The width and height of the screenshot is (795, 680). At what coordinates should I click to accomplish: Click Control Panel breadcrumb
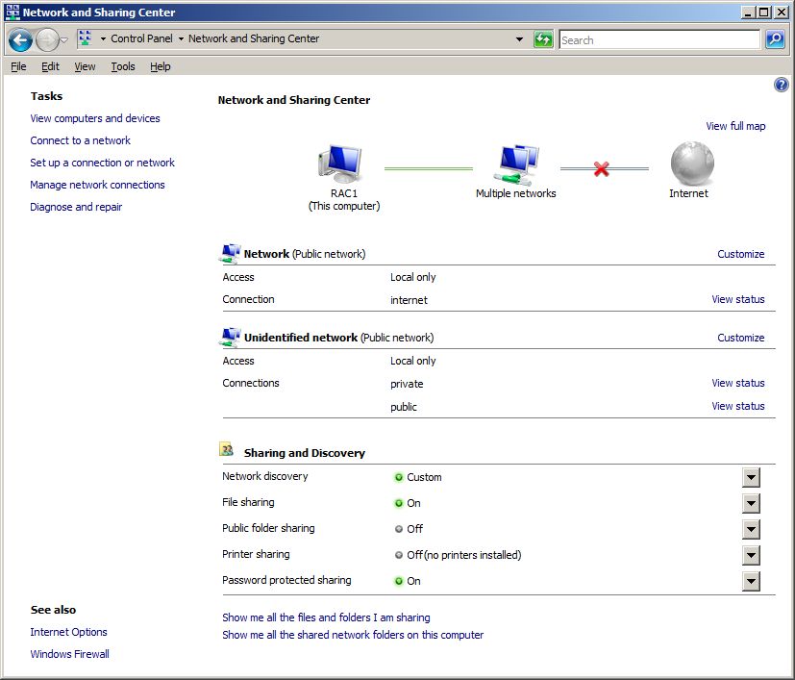[x=141, y=38]
